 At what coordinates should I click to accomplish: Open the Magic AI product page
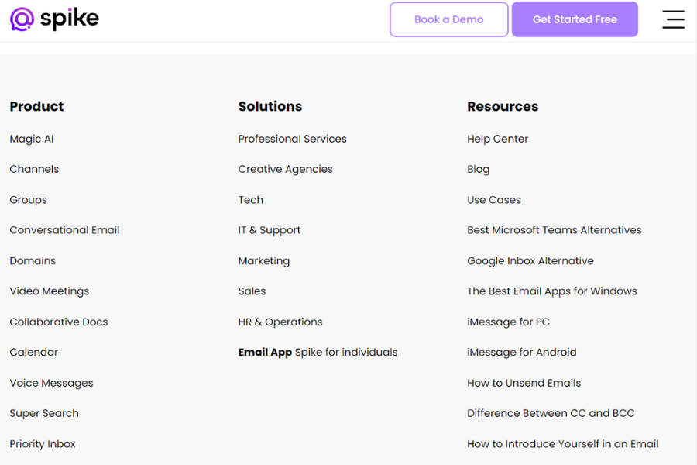click(31, 139)
